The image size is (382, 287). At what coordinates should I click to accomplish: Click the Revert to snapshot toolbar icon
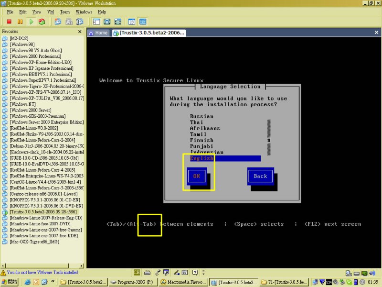point(69,22)
